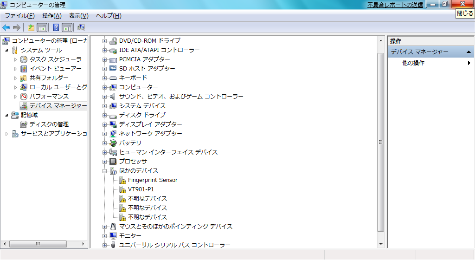Click left tree horizontal scrollbar thumb

pyautogui.click(x=38, y=244)
